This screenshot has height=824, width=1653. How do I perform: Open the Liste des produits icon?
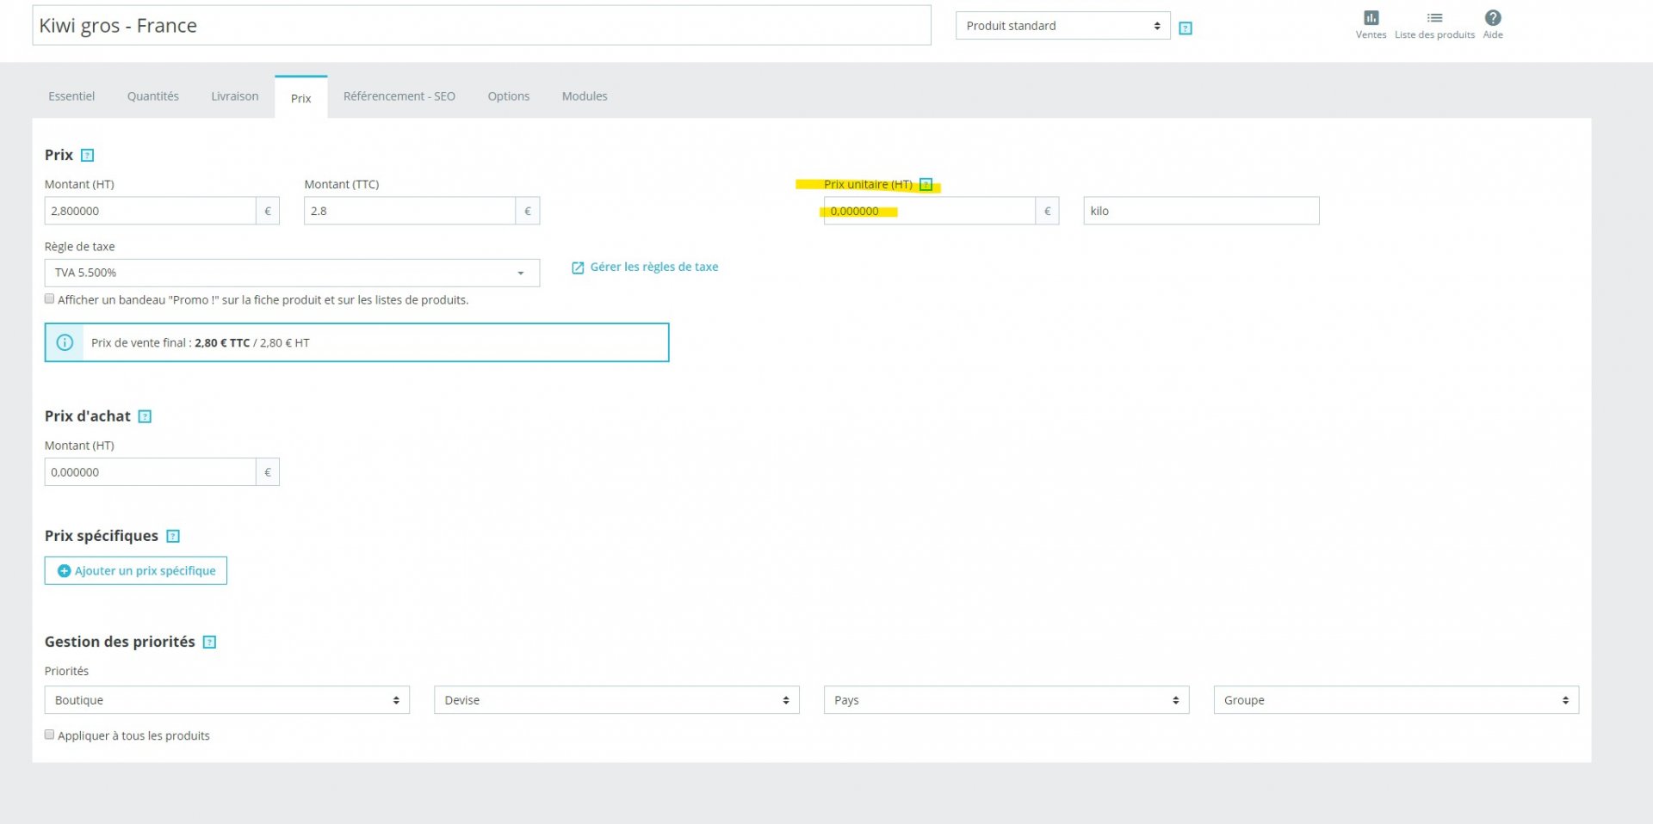tap(1434, 18)
